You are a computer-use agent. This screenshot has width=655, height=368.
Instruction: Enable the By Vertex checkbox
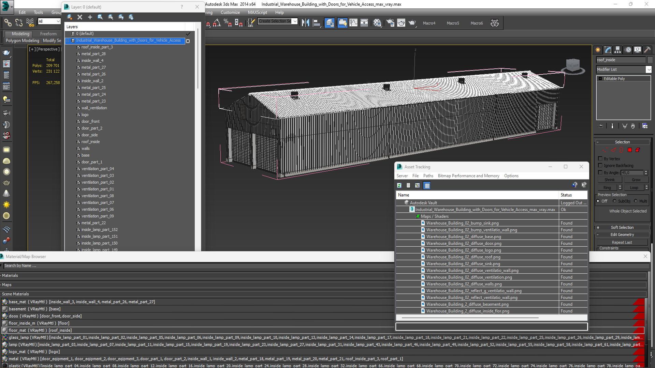click(x=600, y=158)
